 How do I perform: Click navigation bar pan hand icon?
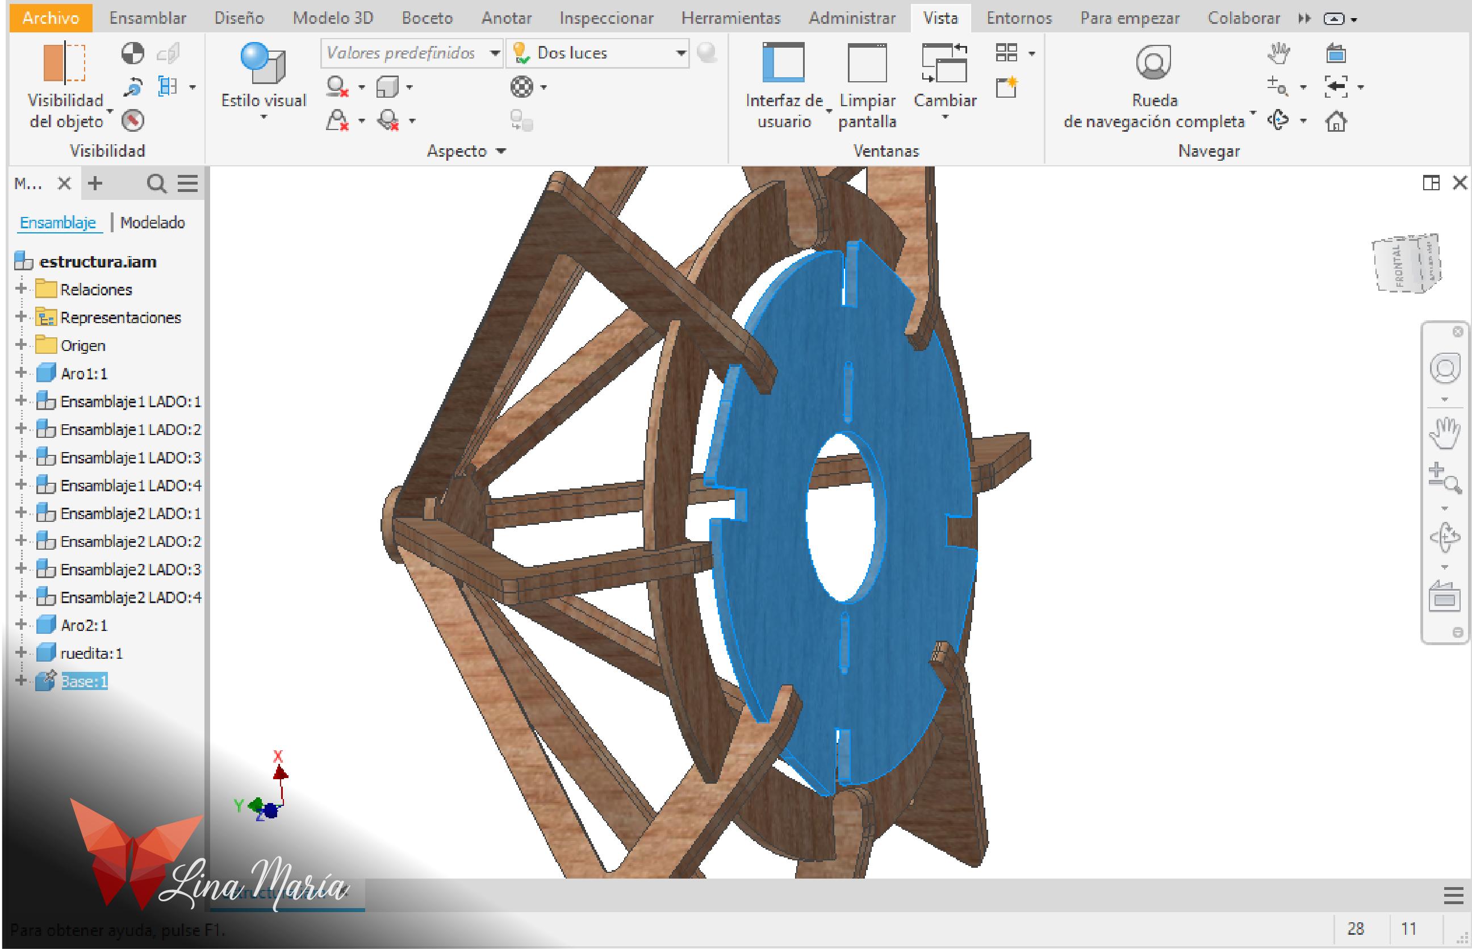[1444, 433]
